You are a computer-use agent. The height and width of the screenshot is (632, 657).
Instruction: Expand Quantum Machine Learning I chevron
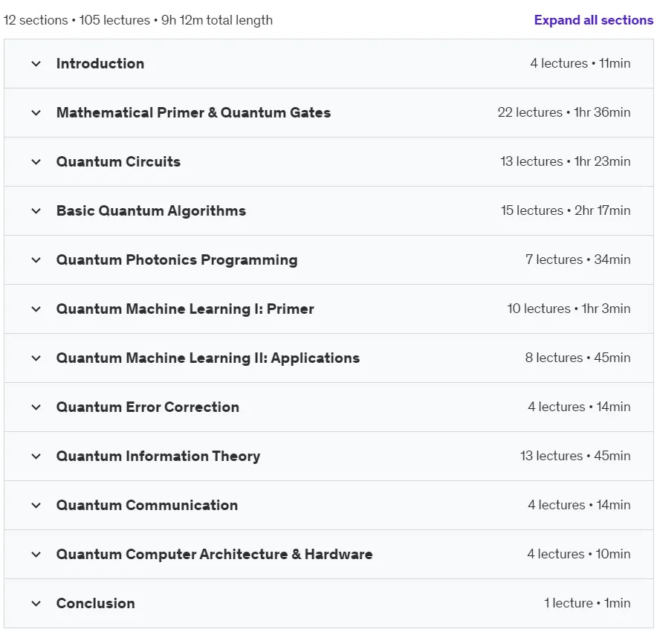(x=36, y=309)
